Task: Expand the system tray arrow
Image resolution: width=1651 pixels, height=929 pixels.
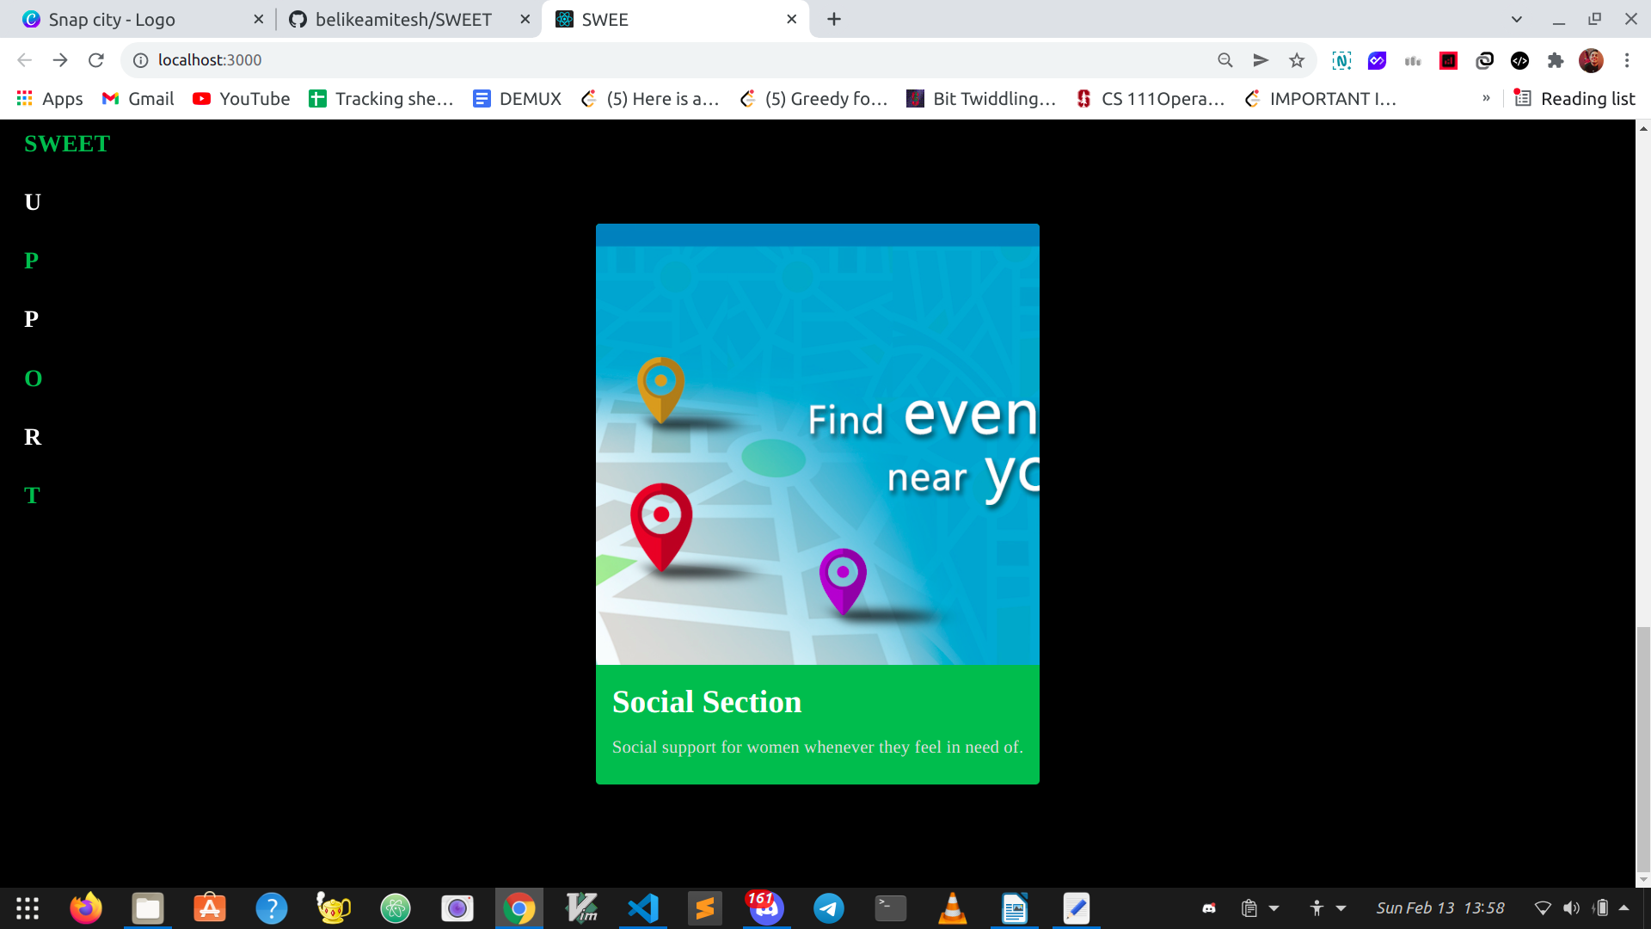Action: pyautogui.click(x=1624, y=907)
